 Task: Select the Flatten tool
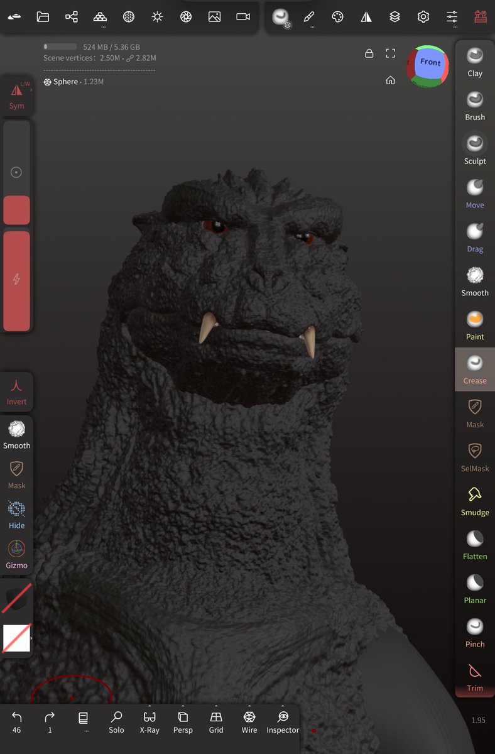pos(475,545)
